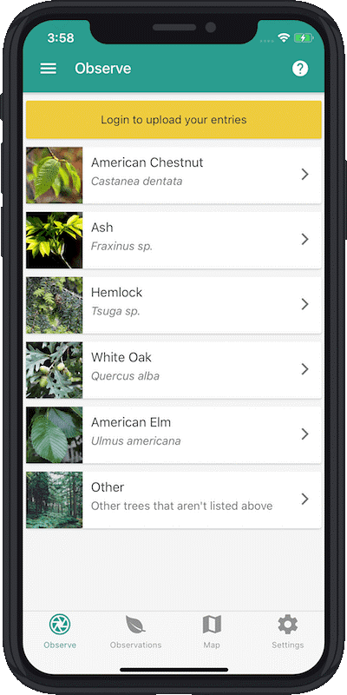347x695 pixels.
Task: Tap Login to upload your entries banner
Action: tap(173, 120)
